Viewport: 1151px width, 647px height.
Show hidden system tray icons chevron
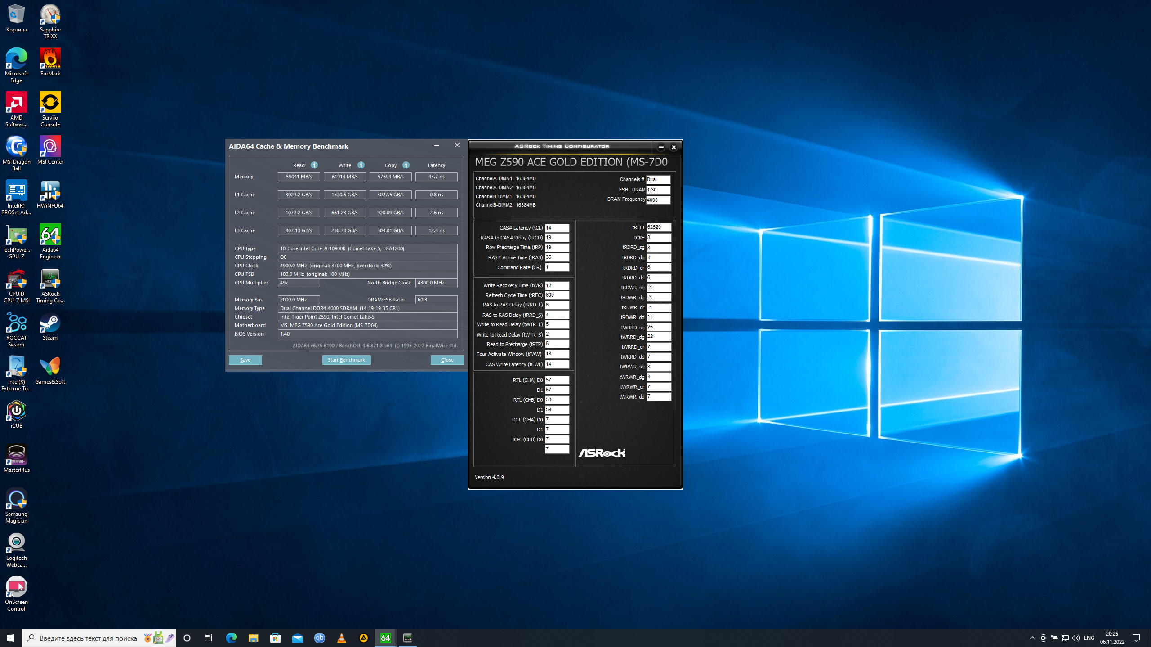(x=1032, y=638)
